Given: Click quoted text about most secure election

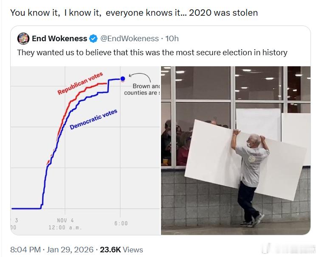Looking at the screenshot, I should (152, 53).
